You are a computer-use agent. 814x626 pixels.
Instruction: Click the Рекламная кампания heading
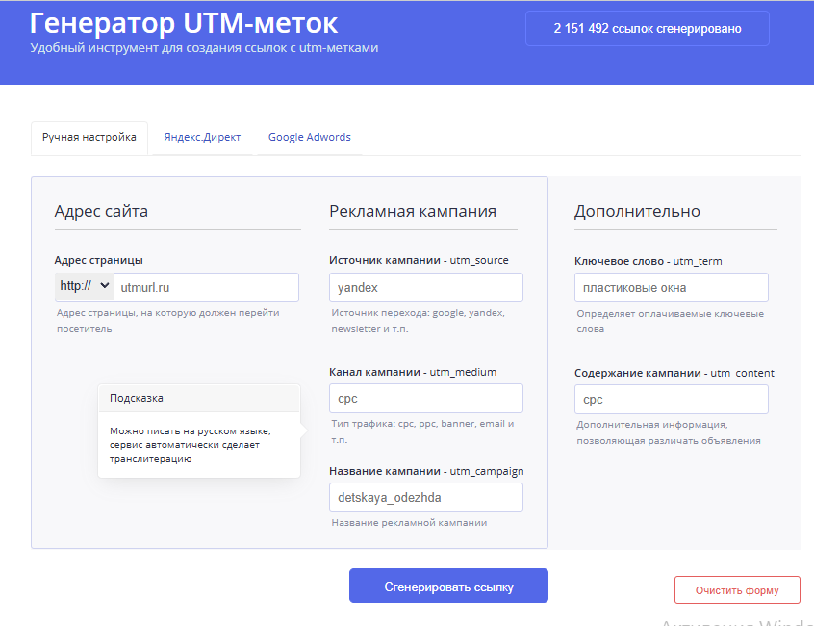tap(413, 212)
